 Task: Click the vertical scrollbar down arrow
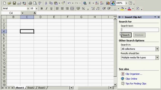tap(115, 84)
